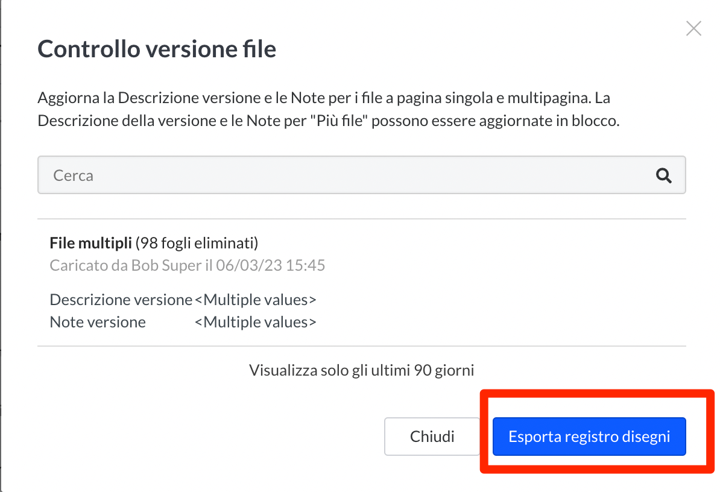Viewport: 720px width, 492px height.
Task: Click the X in the top right corner
Action: click(x=693, y=28)
